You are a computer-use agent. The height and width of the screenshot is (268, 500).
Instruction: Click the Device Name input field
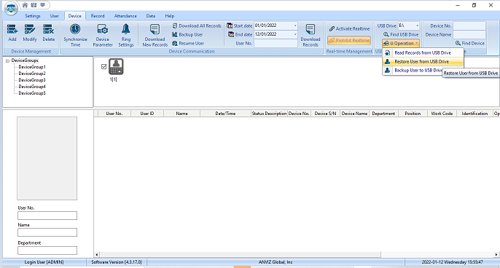coord(469,34)
